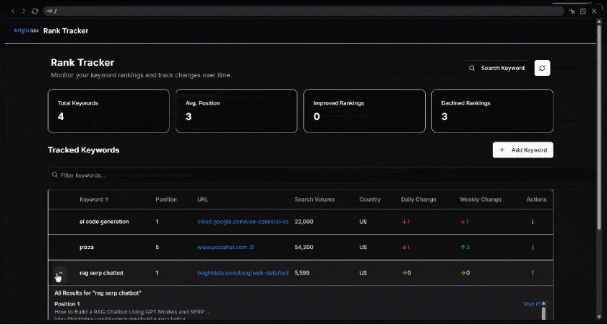
Task: Open actions menu for pizza row
Action: point(533,247)
